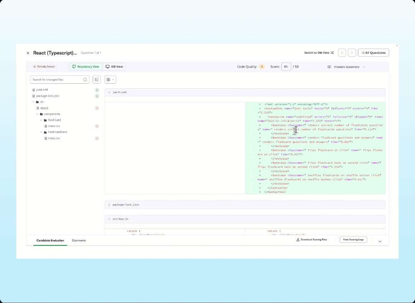
Task: Click the "Question 1 of 1" label
Action: click(x=91, y=53)
